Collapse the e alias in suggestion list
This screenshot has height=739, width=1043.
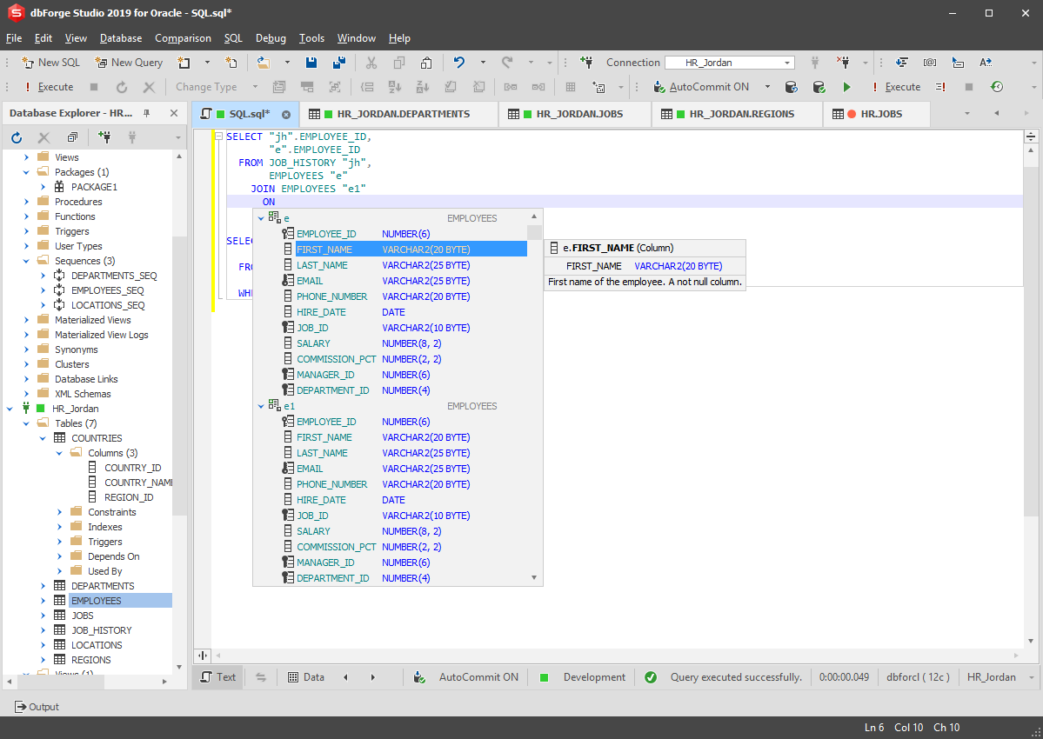(261, 218)
